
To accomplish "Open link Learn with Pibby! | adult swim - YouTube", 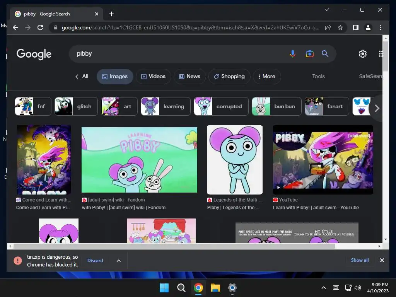I will 316,208.
